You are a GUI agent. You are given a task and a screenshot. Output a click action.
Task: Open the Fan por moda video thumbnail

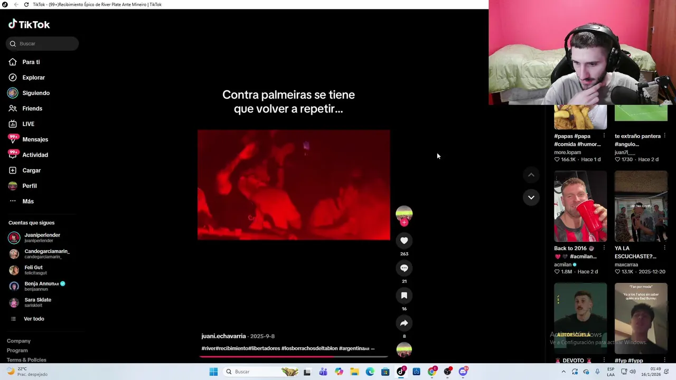pos(641,318)
